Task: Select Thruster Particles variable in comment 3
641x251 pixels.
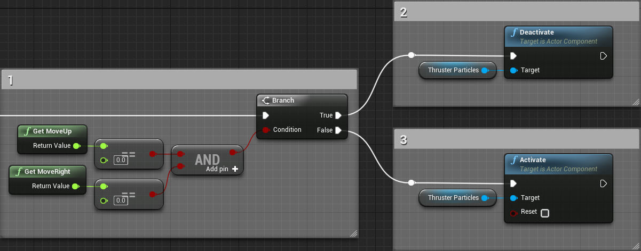Action: [x=457, y=198]
